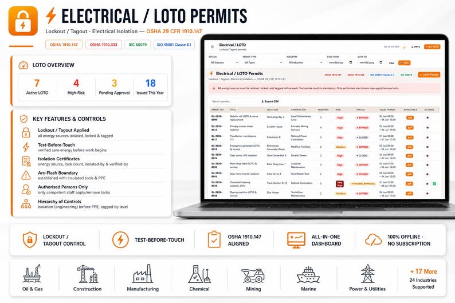Sort by the Location column header
The width and height of the screenshot is (455, 303).
pyautogui.click(x=272, y=109)
